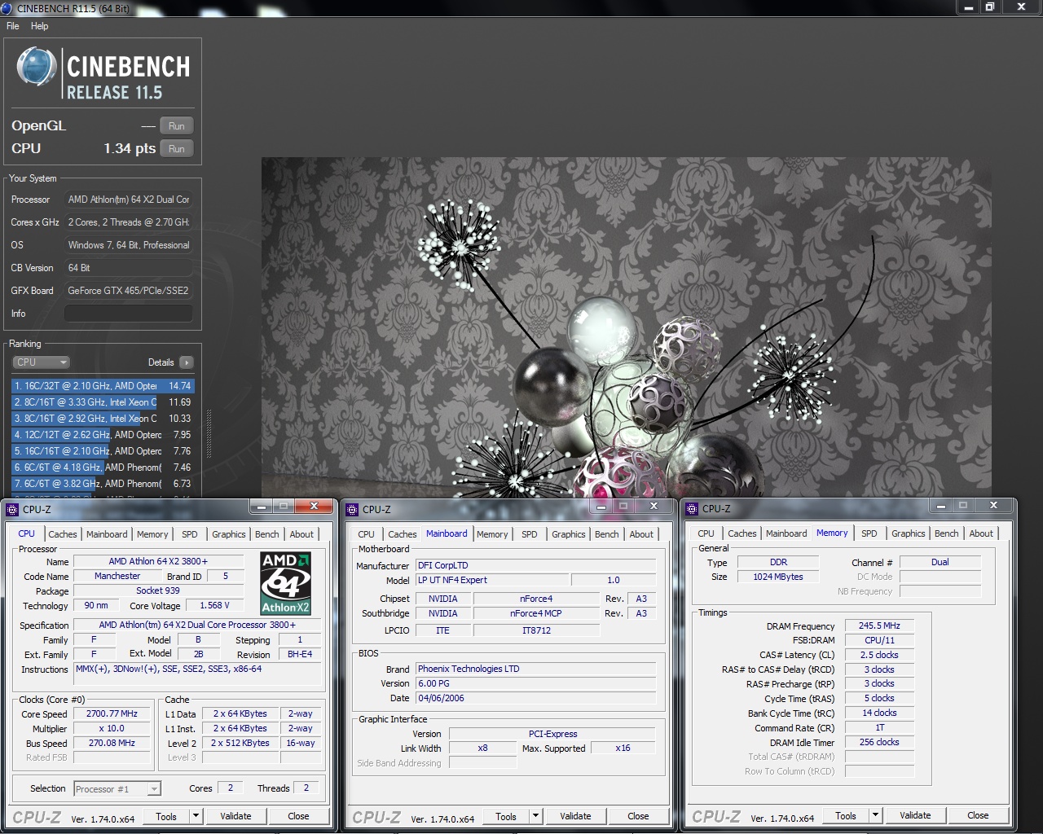Screen dimensions: 1043x834
Task: Switch to CPU tab in the Memory tab window
Action: [706, 533]
